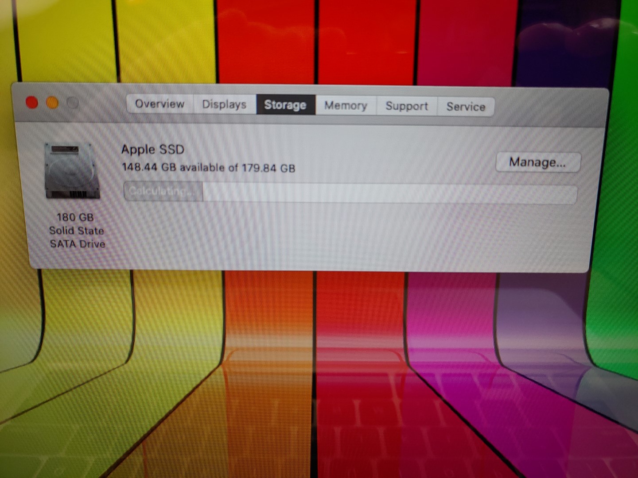Click the Manage... button
This screenshot has width=638, height=478.
pyautogui.click(x=538, y=162)
